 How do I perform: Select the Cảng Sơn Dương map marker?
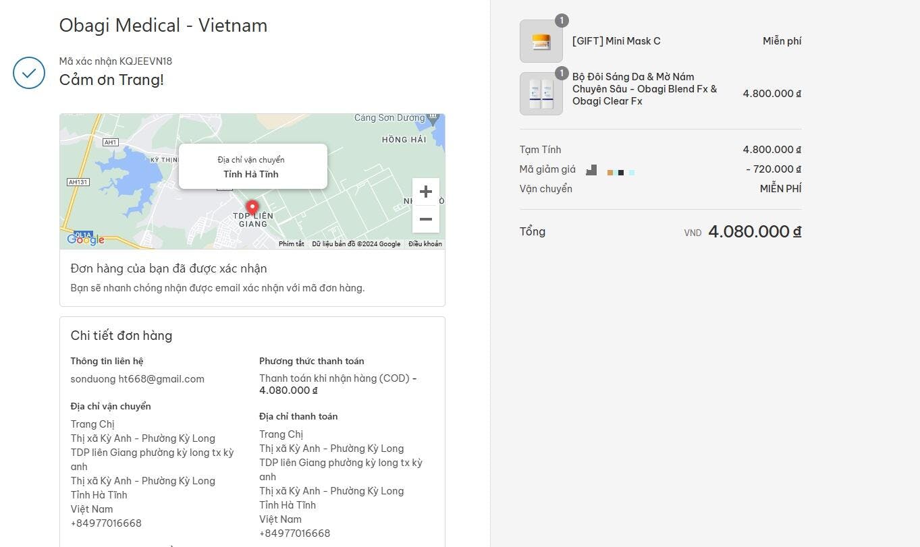433,117
